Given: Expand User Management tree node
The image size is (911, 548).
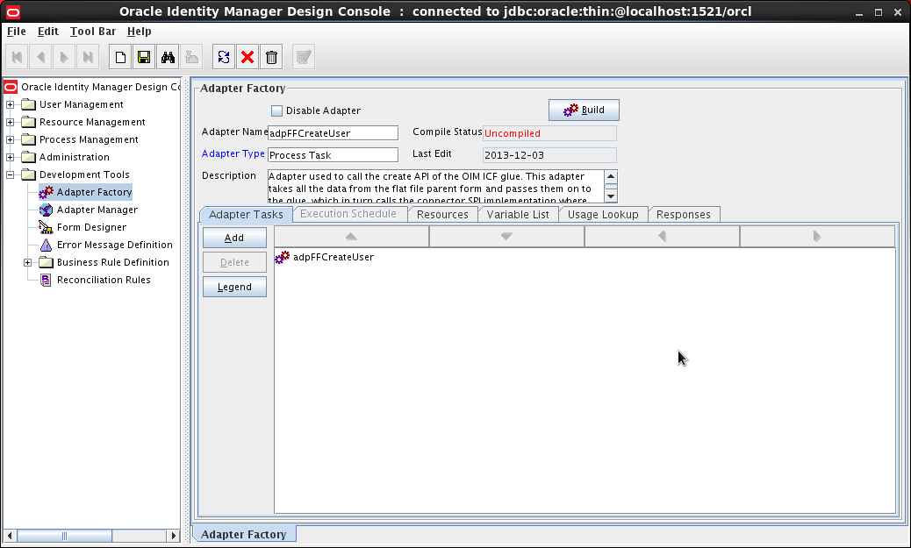Looking at the screenshot, I should [x=10, y=104].
